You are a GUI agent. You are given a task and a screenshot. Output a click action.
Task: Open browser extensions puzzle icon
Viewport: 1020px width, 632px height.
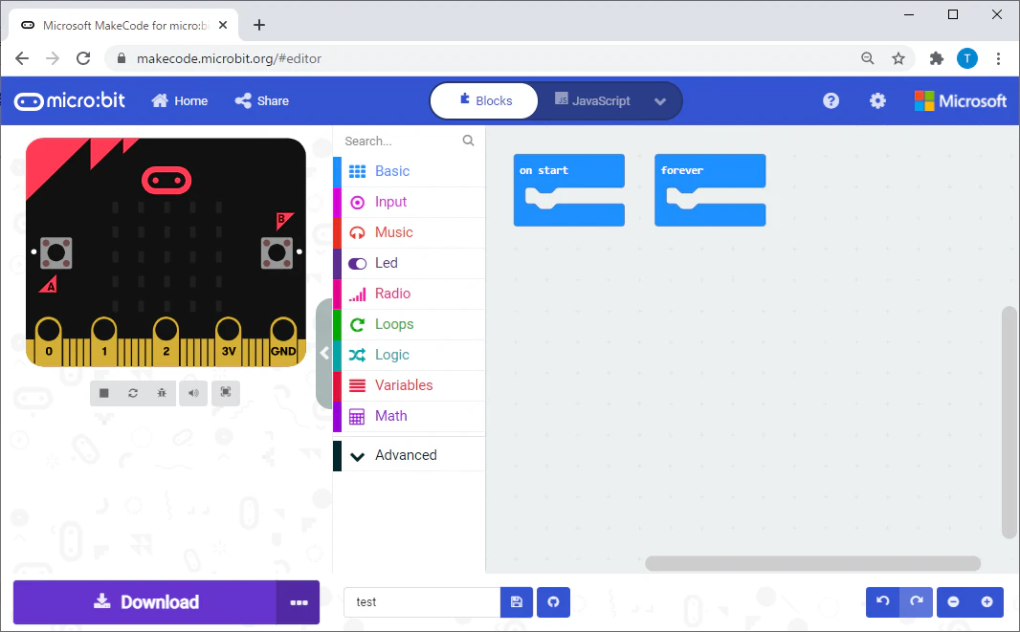click(x=936, y=58)
